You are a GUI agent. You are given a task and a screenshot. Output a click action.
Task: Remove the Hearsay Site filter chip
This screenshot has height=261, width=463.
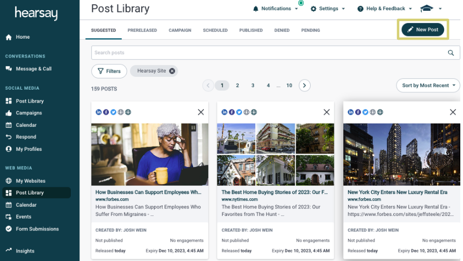coord(172,71)
